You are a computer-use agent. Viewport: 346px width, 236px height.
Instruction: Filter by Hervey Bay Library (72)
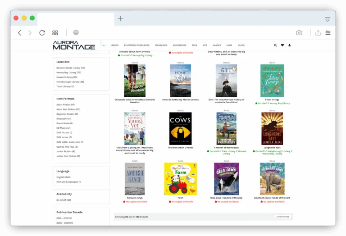[69, 73]
